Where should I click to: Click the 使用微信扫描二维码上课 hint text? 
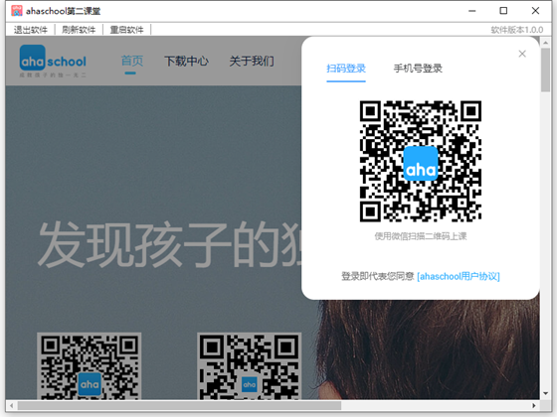tap(421, 236)
